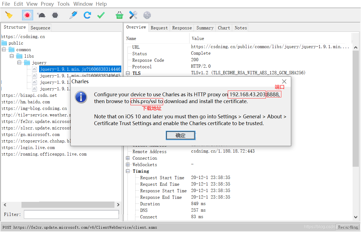
Task: Select the Summary tab
Action: [205, 28]
